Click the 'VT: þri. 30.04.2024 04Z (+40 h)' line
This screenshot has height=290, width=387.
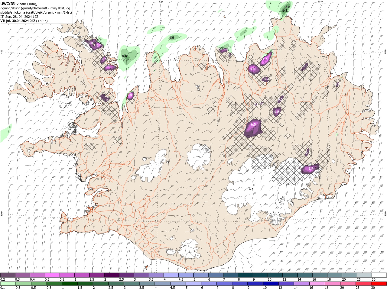[24, 21]
